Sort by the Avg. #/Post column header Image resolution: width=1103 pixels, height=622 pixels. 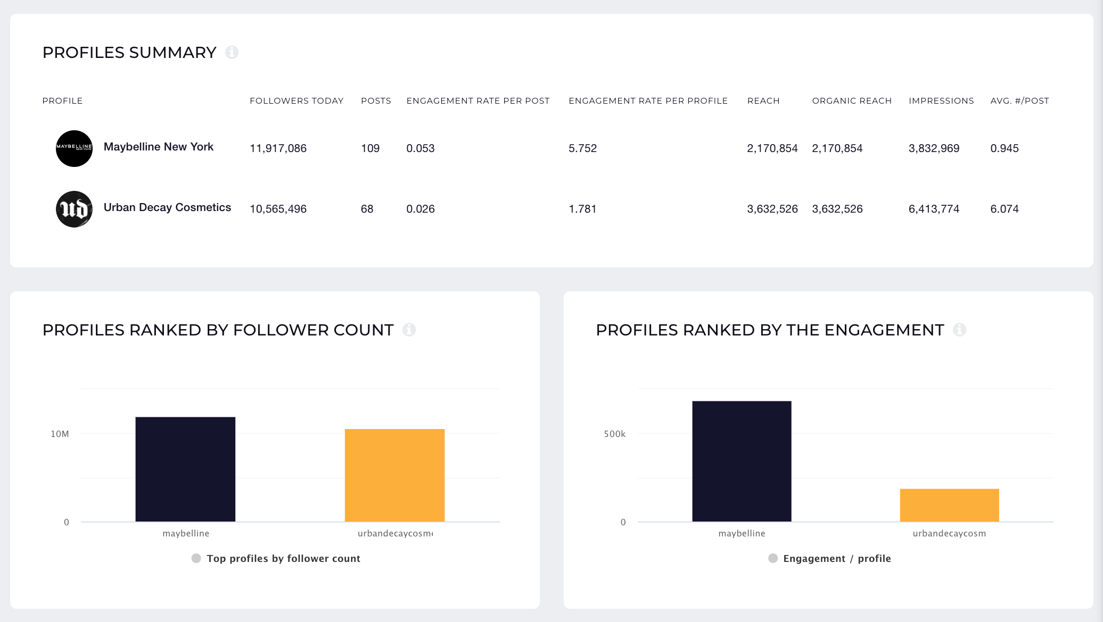tap(1019, 100)
